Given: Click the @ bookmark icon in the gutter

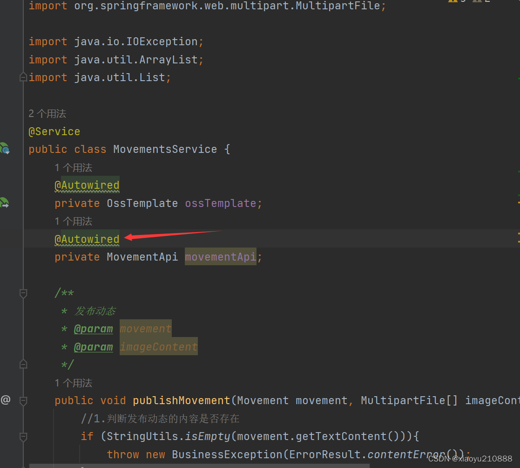Looking at the screenshot, I should [5, 400].
